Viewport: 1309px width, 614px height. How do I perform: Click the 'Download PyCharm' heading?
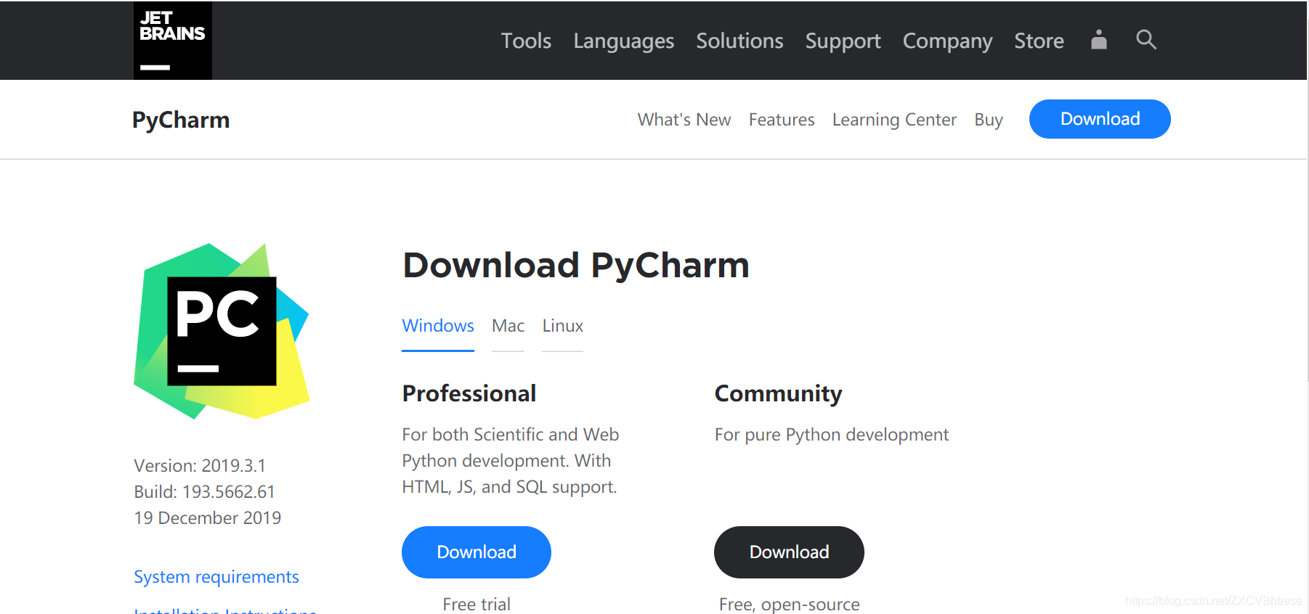point(576,266)
